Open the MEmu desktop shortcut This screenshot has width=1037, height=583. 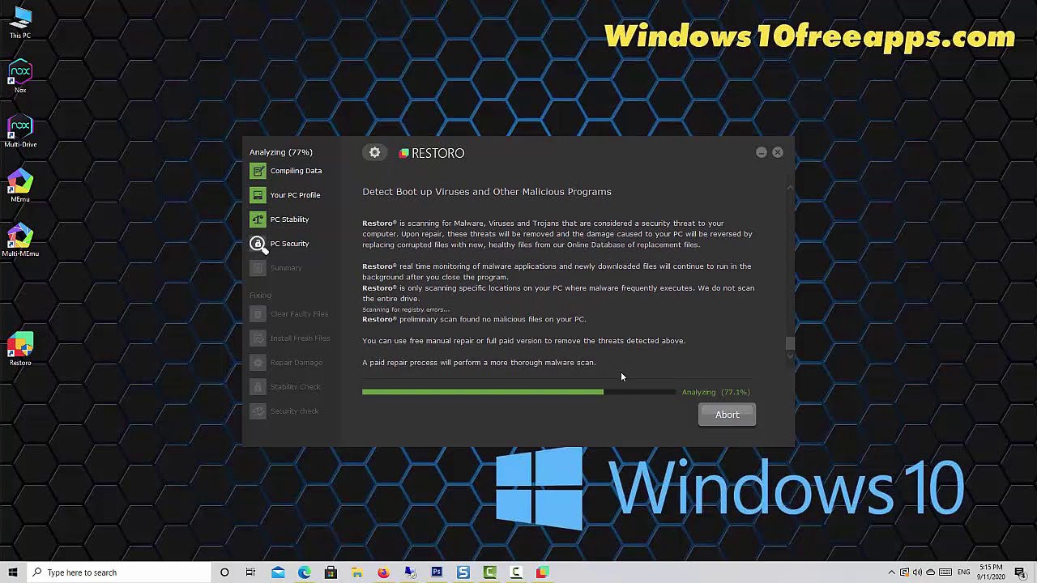[x=20, y=185]
